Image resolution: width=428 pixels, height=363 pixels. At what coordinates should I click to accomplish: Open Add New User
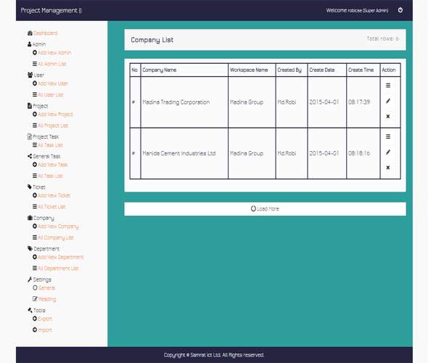coord(53,83)
